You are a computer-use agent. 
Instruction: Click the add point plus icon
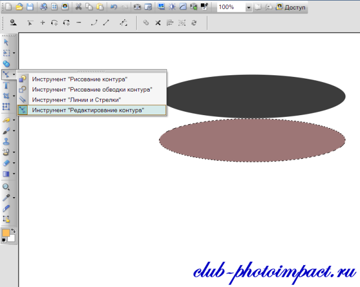[43, 22]
